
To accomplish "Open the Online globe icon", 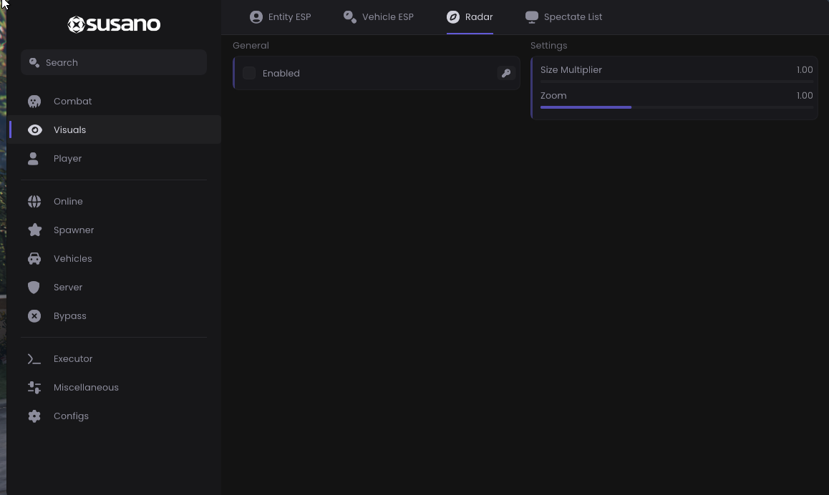I will click(x=34, y=201).
